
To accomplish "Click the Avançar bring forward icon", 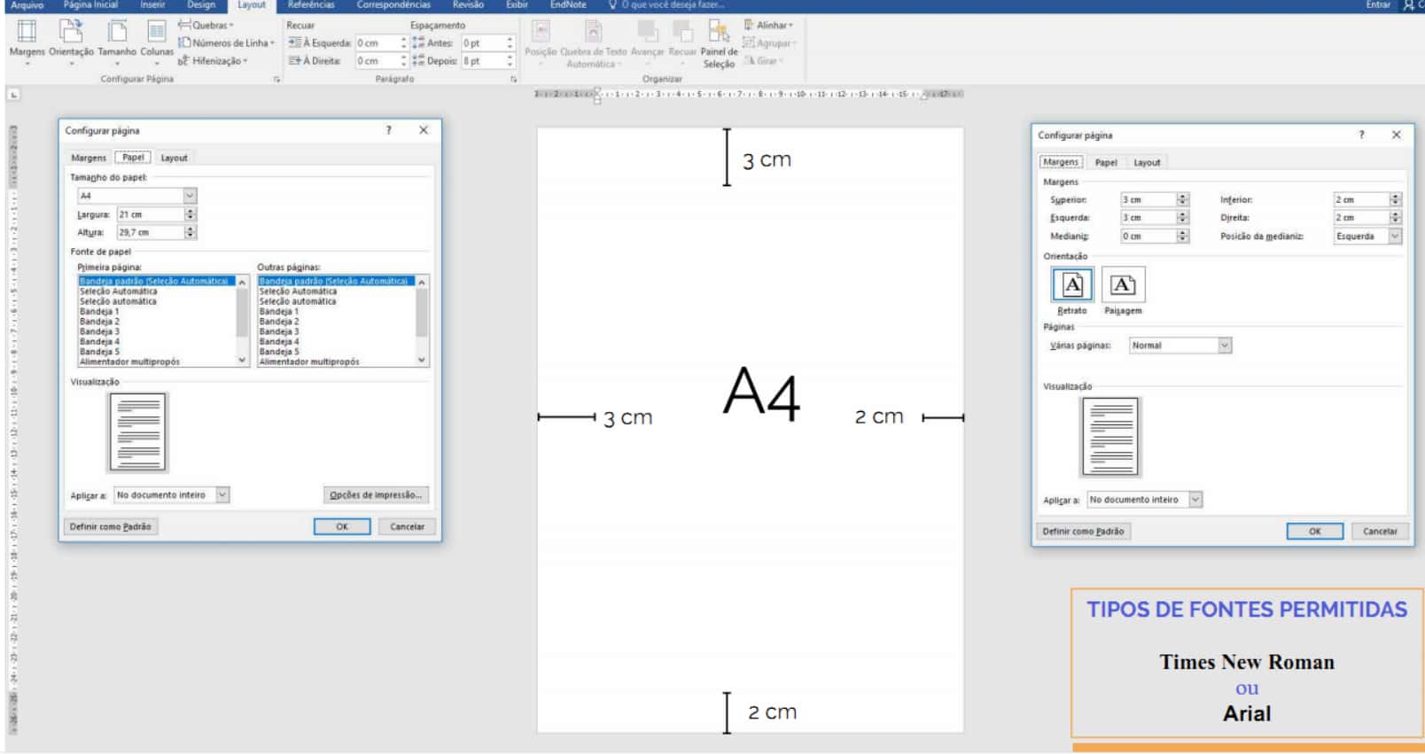I will point(648,41).
